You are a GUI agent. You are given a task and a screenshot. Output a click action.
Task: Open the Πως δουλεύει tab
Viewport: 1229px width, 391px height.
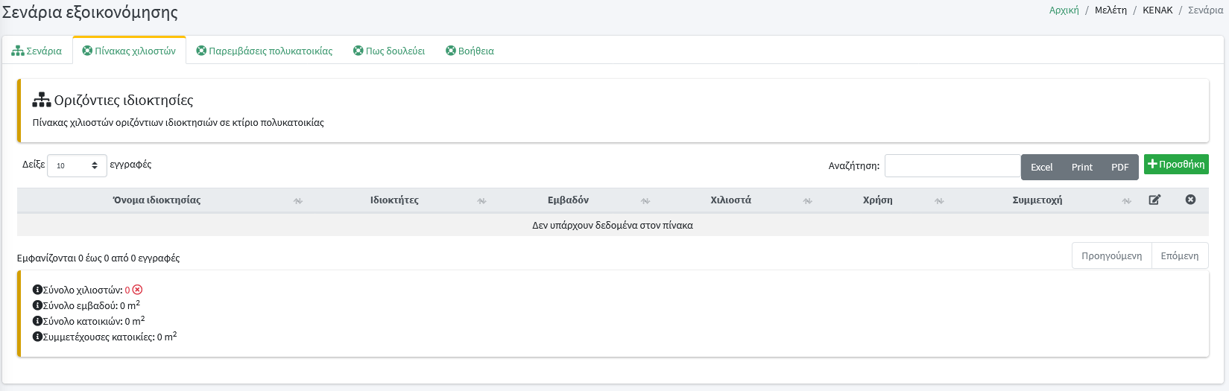389,51
